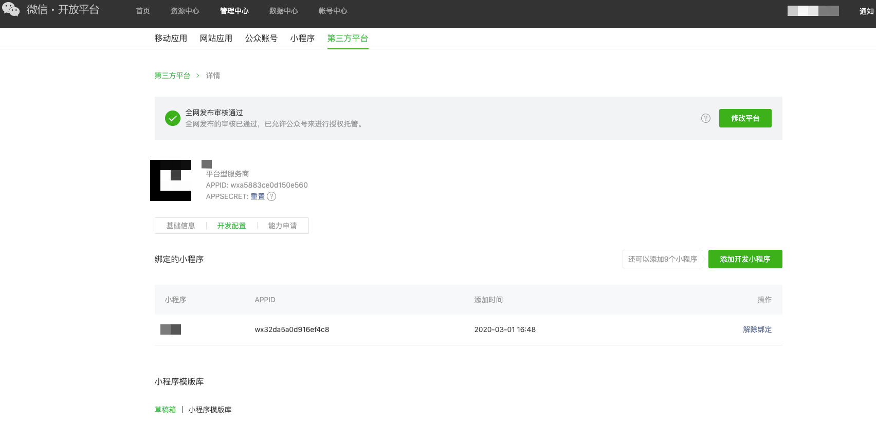This screenshot has width=876, height=422.
Task: Click the APPID column header
Action: pyautogui.click(x=265, y=300)
